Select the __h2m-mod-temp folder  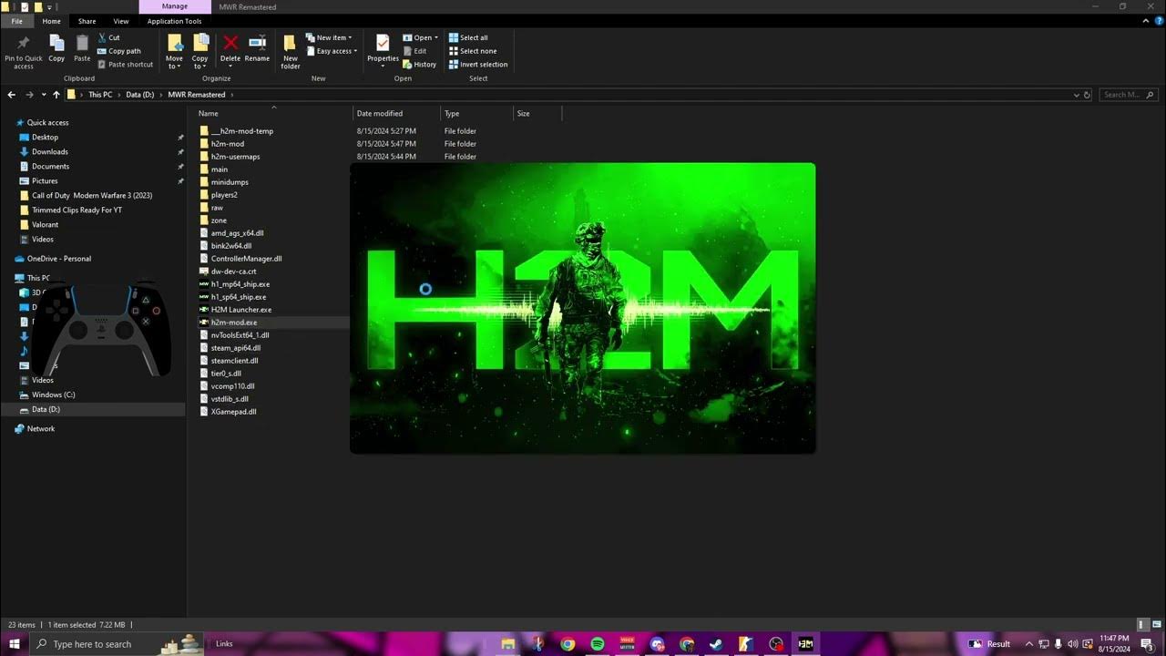point(241,131)
